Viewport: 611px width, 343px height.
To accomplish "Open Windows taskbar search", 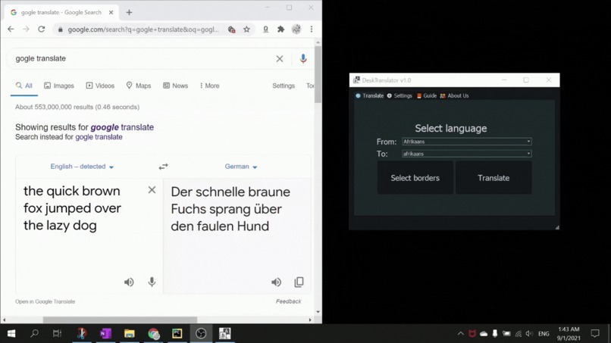I will [34, 333].
